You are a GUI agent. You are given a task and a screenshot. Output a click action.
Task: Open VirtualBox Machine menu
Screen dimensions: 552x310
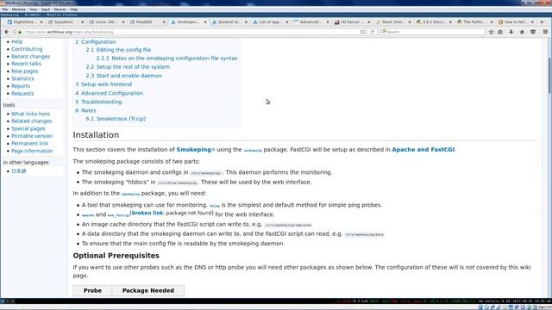[x=18, y=9]
